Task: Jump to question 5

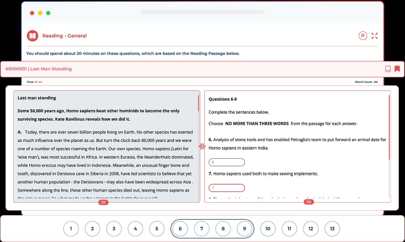Action: tap(157, 229)
